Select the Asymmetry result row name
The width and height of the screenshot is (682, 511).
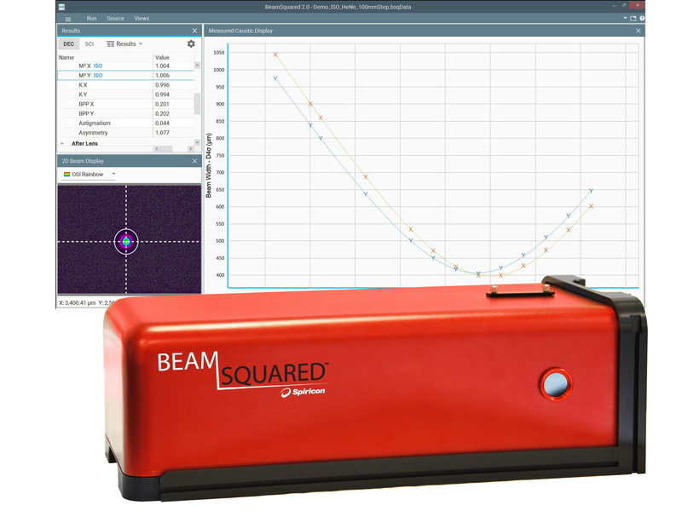pyautogui.click(x=93, y=133)
